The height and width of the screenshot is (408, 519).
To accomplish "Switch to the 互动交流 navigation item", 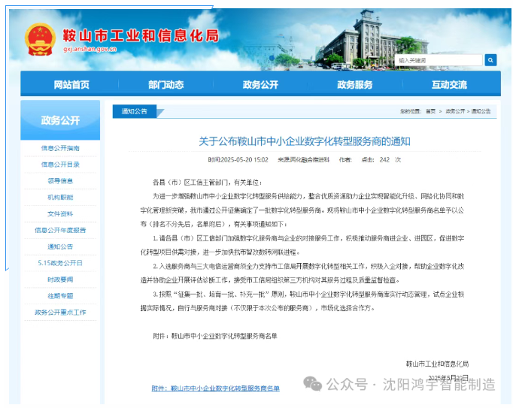I will 449,85.
